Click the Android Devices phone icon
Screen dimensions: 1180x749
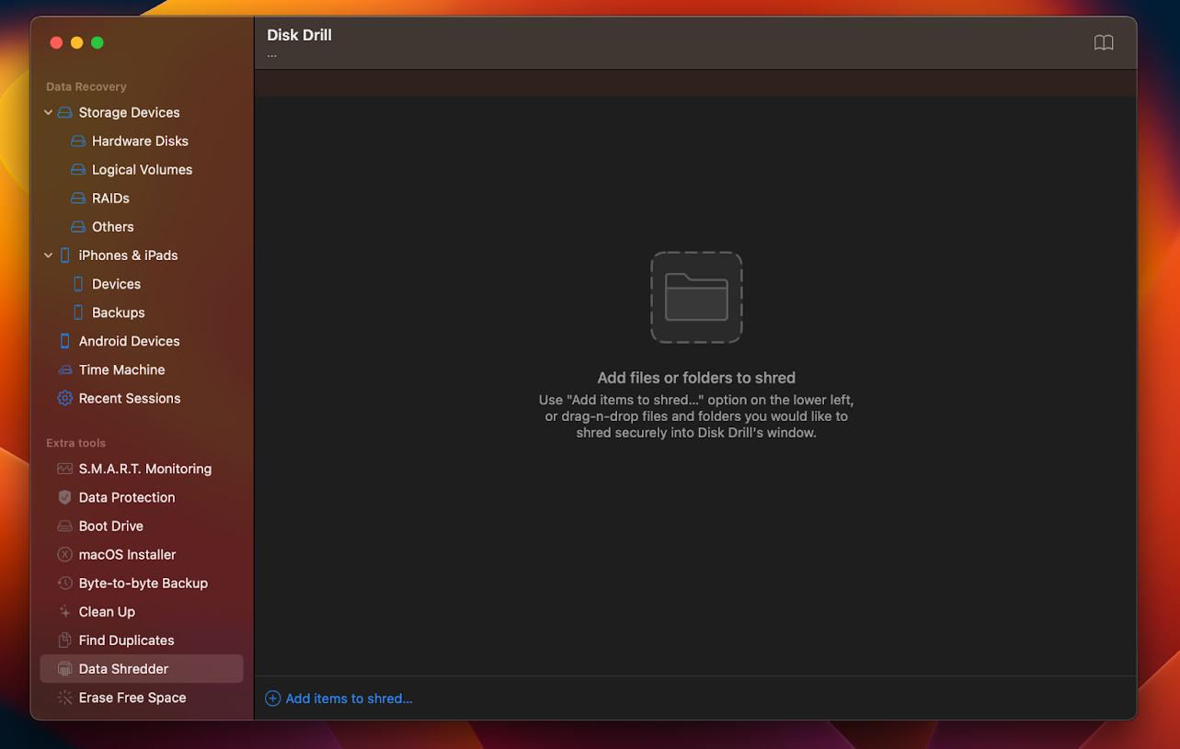(x=64, y=341)
